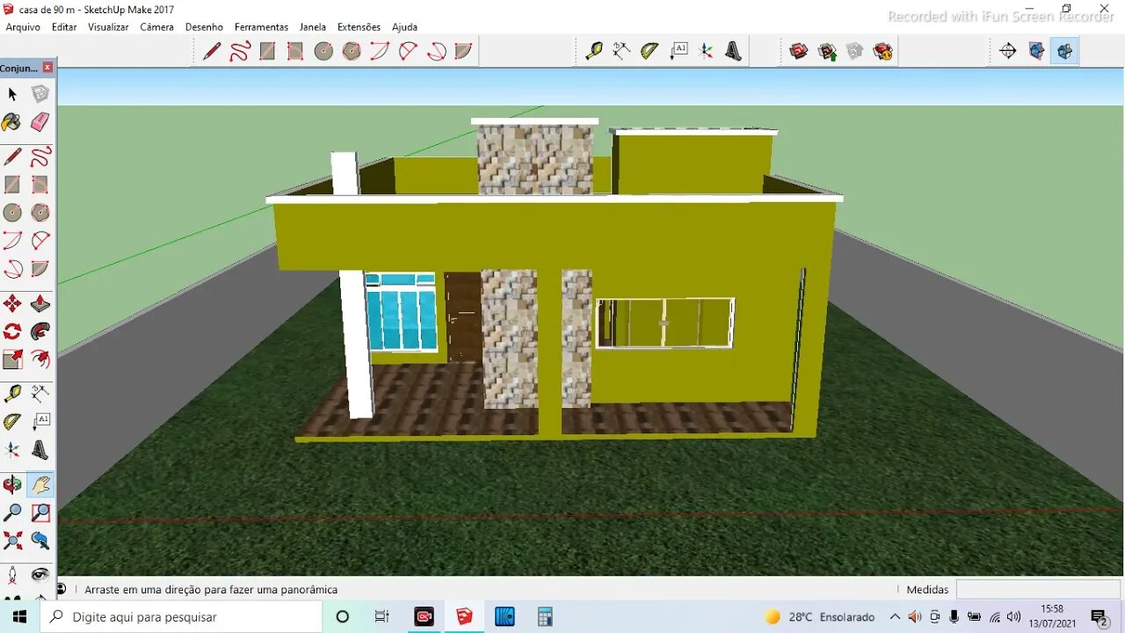
Task: Click the Zoom Extents tool
Action: tap(12, 540)
